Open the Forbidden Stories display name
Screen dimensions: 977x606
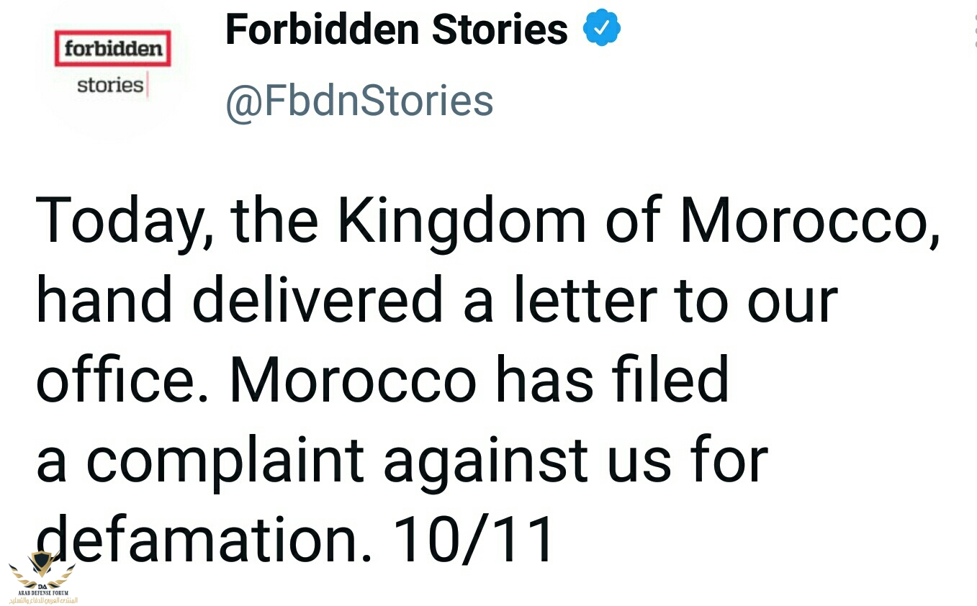[397, 30]
